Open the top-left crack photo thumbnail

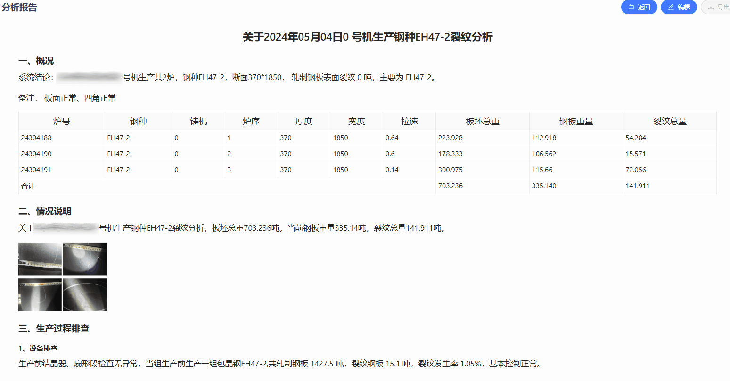tap(40, 259)
